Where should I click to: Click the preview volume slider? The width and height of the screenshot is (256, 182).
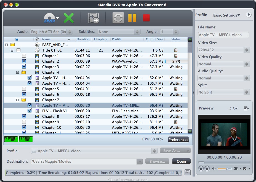click(x=225, y=168)
